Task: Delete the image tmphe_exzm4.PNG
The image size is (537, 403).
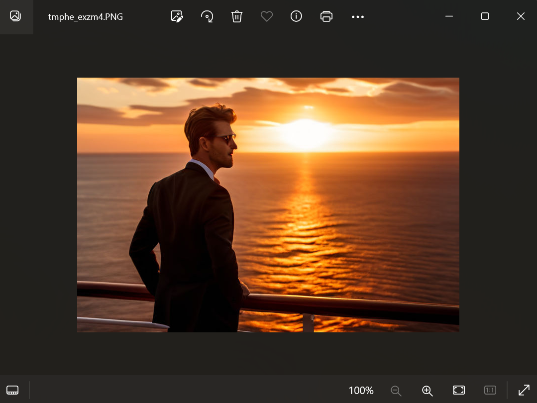Action: point(237,16)
